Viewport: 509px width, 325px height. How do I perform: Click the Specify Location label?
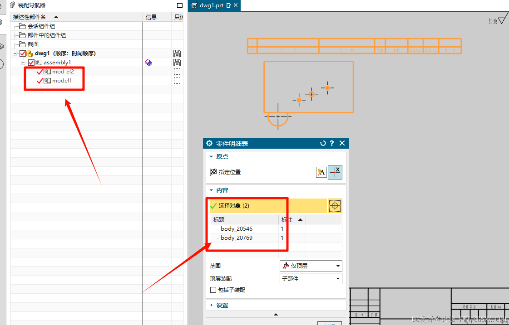click(230, 172)
